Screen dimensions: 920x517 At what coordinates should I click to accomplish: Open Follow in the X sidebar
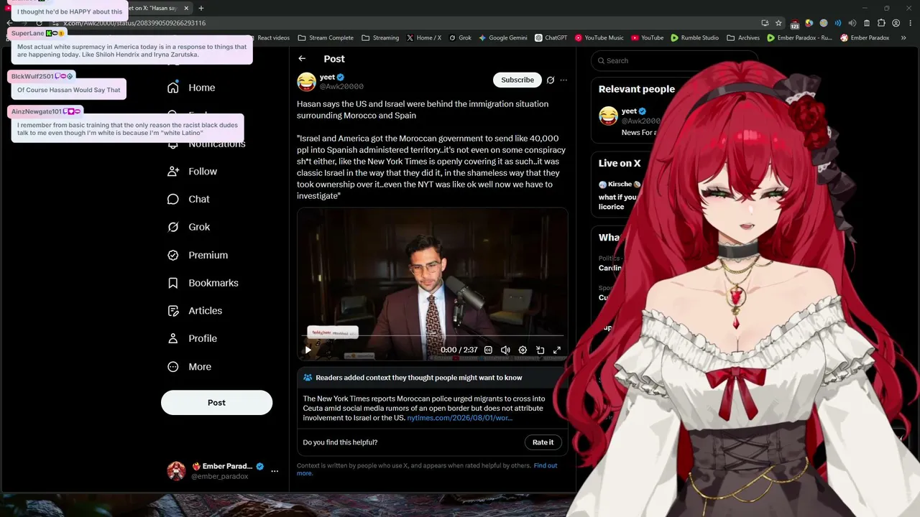192,172
